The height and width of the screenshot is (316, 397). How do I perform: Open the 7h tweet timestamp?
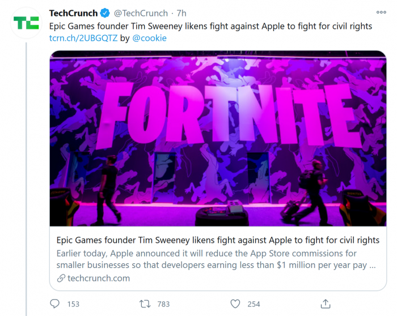pyautogui.click(x=182, y=13)
